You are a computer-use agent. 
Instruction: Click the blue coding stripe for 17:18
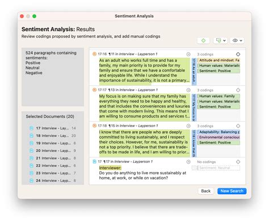click(x=194, y=143)
